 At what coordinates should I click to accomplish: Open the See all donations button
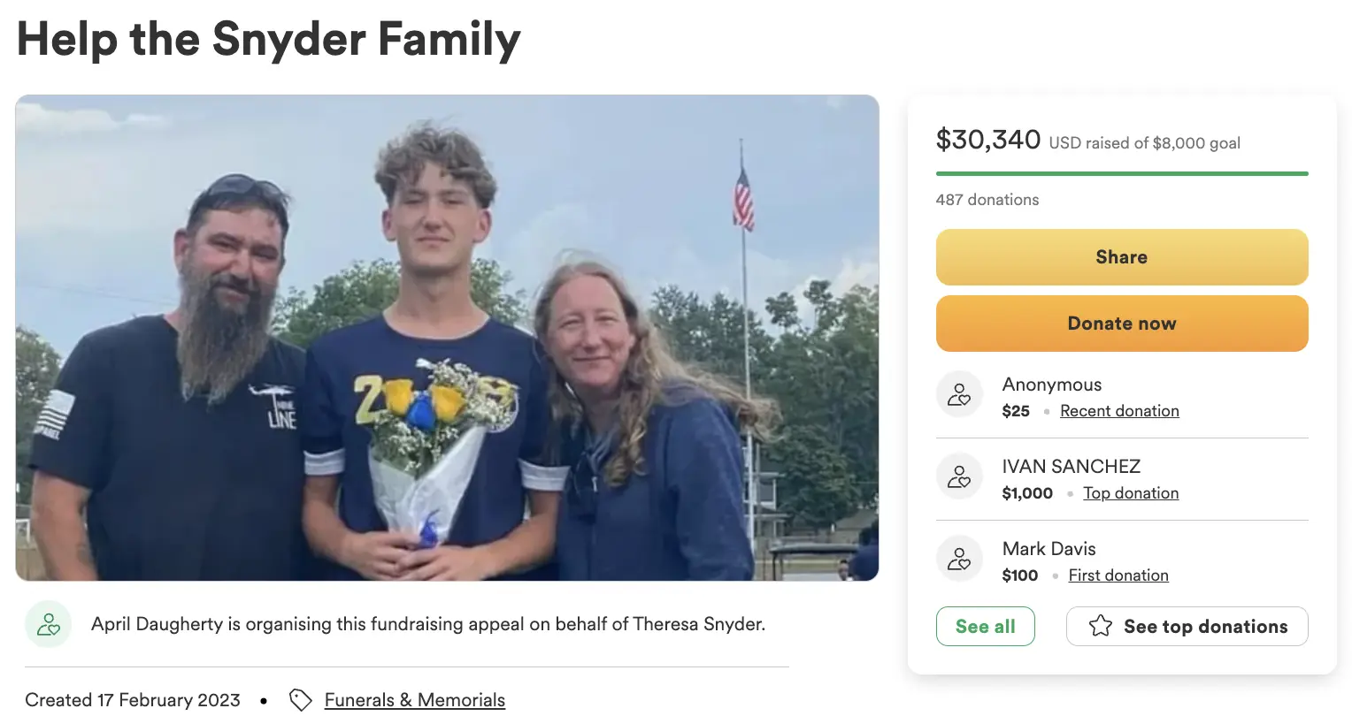pos(985,627)
